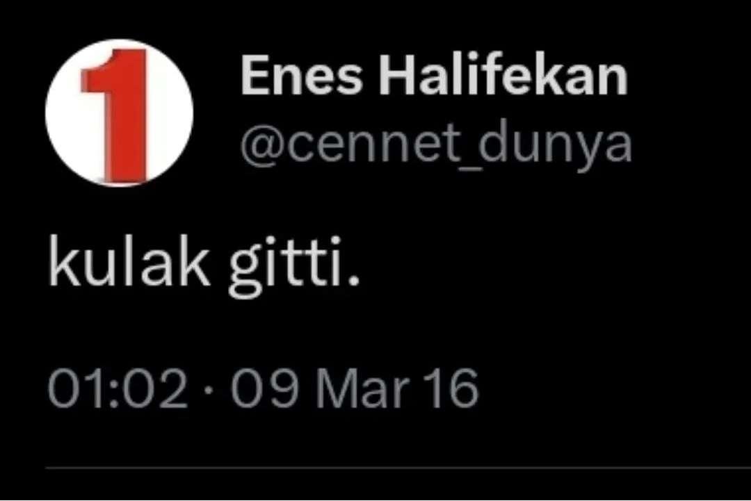This screenshot has width=751, height=501.
Task: Select the tweet text kulak gitti.
Action: click(x=204, y=265)
